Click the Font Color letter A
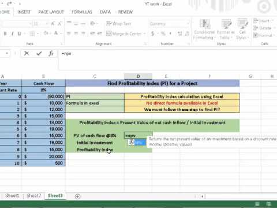This screenshot has width=277, height=208. coord(56,34)
